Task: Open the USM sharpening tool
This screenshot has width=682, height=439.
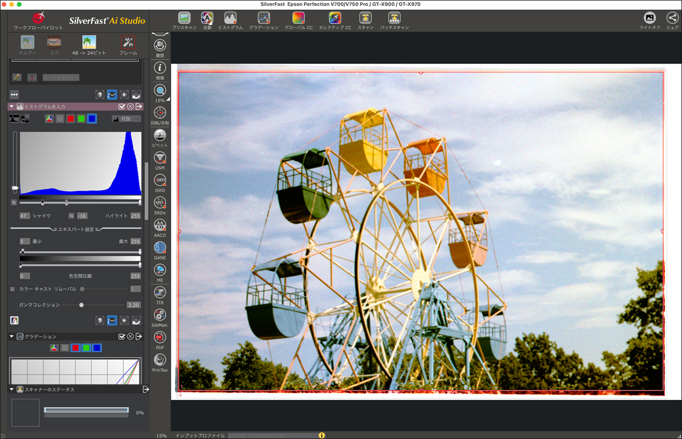Action: pos(160,158)
